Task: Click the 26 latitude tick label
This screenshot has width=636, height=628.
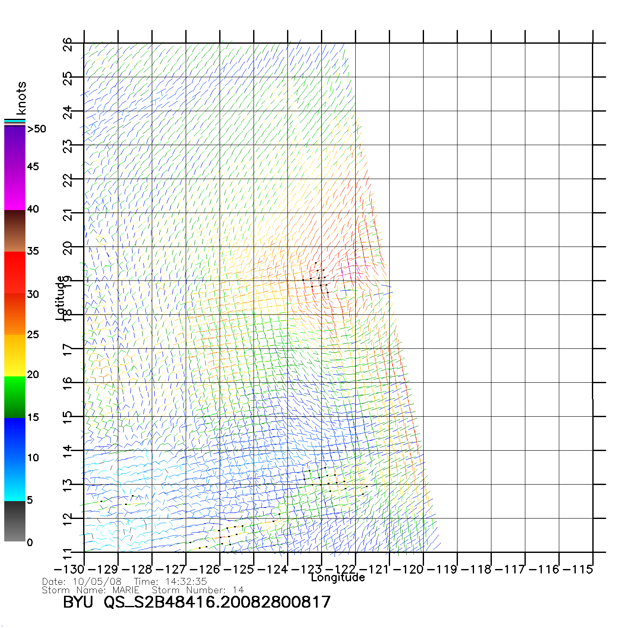Action: pos(68,44)
